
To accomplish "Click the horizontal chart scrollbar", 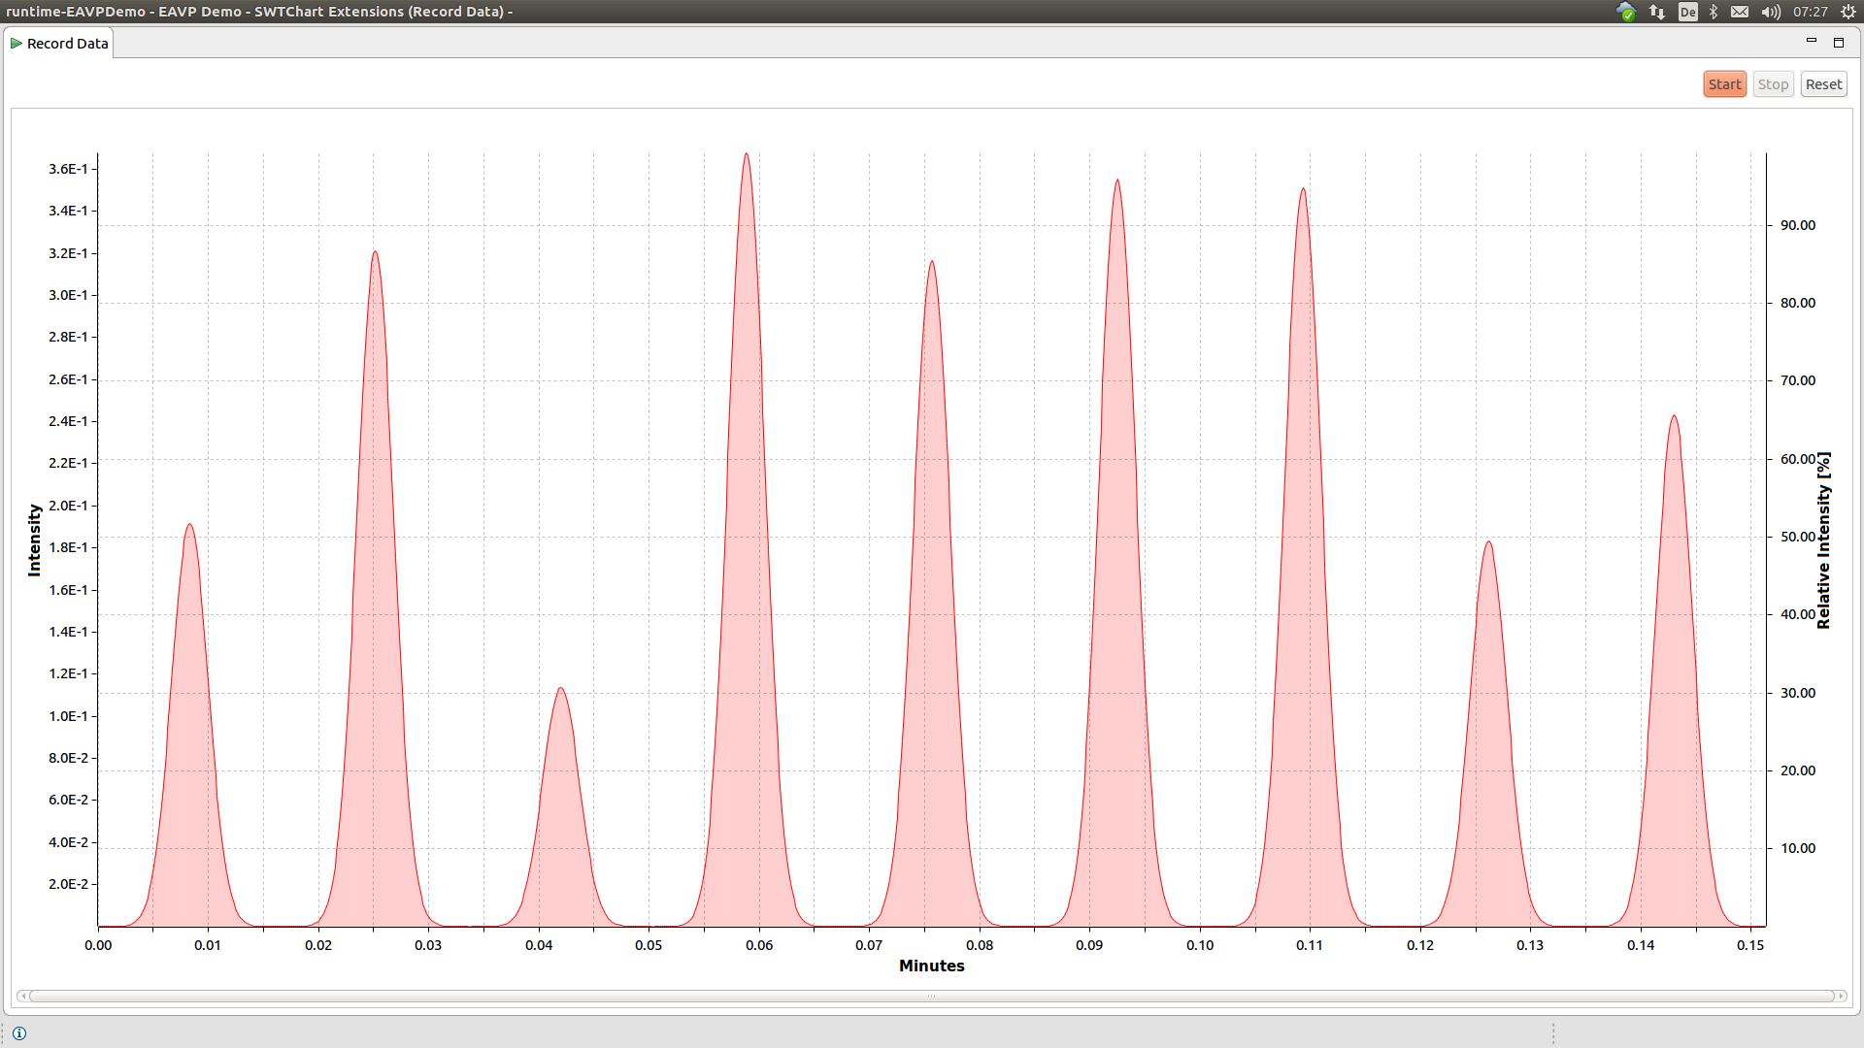I will pyautogui.click(x=931, y=996).
